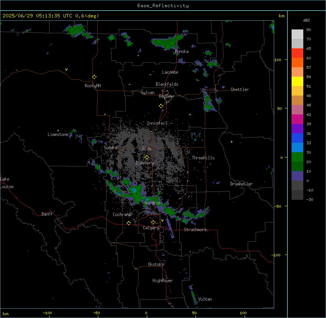Click the Vulcan city label
This screenshot has height=318, width=326.
coord(205,299)
